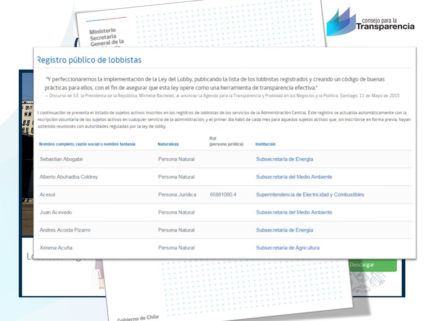Sort by Nombre completo column header
This screenshot has width=429, height=321.
coord(87,144)
